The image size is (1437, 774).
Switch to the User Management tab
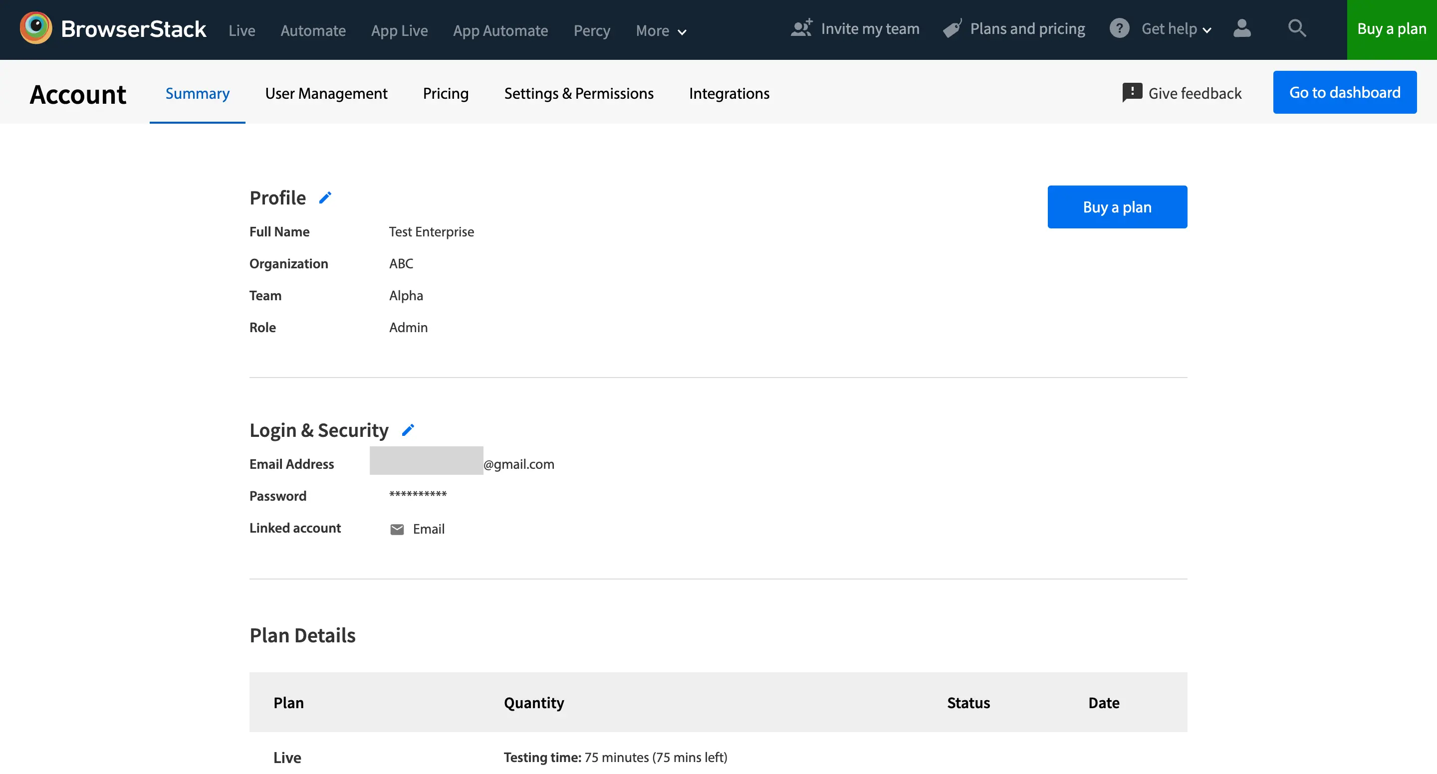326,93
